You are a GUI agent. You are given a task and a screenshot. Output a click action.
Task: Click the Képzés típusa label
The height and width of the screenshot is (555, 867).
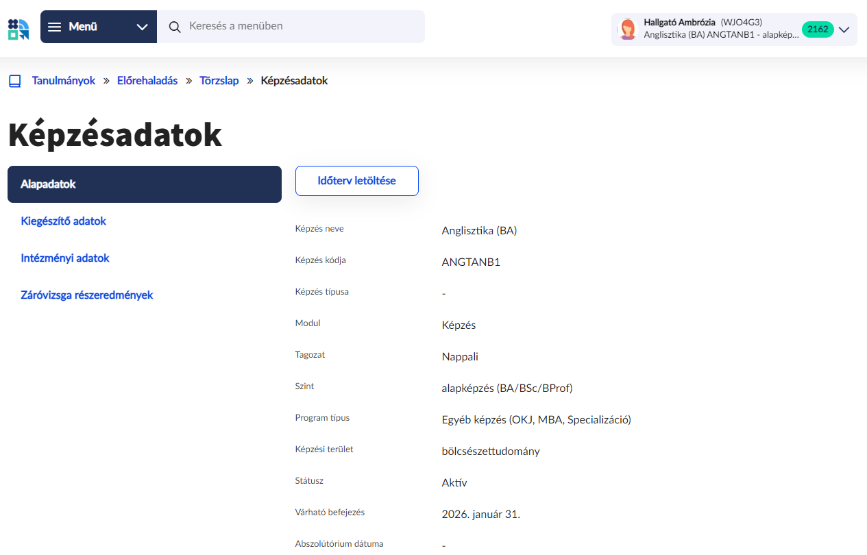(322, 292)
